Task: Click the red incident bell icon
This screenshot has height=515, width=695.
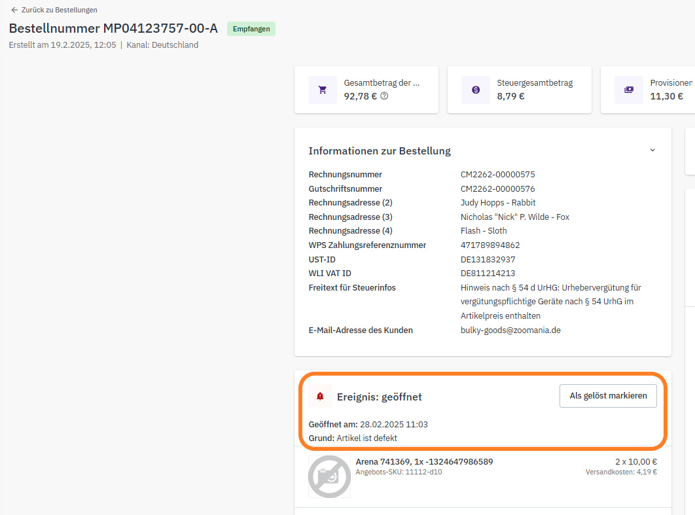Action: coord(320,397)
